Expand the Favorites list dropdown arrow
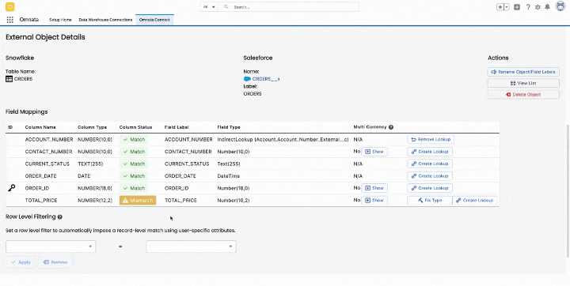 pyautogui.click(x=507, y=7)
